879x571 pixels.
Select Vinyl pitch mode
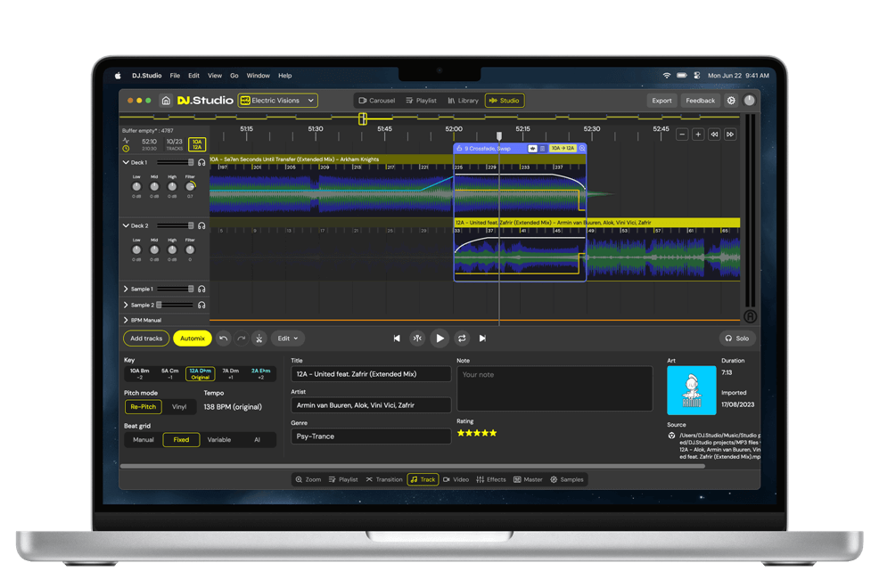pos(179,406)
